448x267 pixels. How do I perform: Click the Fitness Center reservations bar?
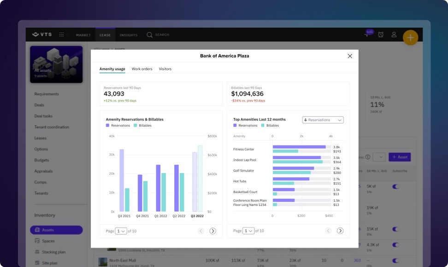click(299, 147)
